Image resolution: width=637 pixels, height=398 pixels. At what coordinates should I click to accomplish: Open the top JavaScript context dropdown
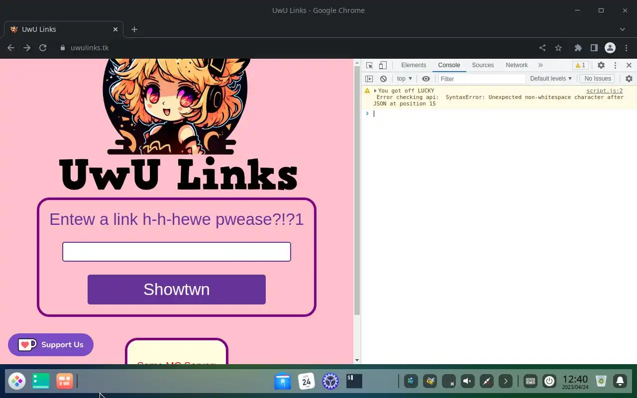[405, 79]
